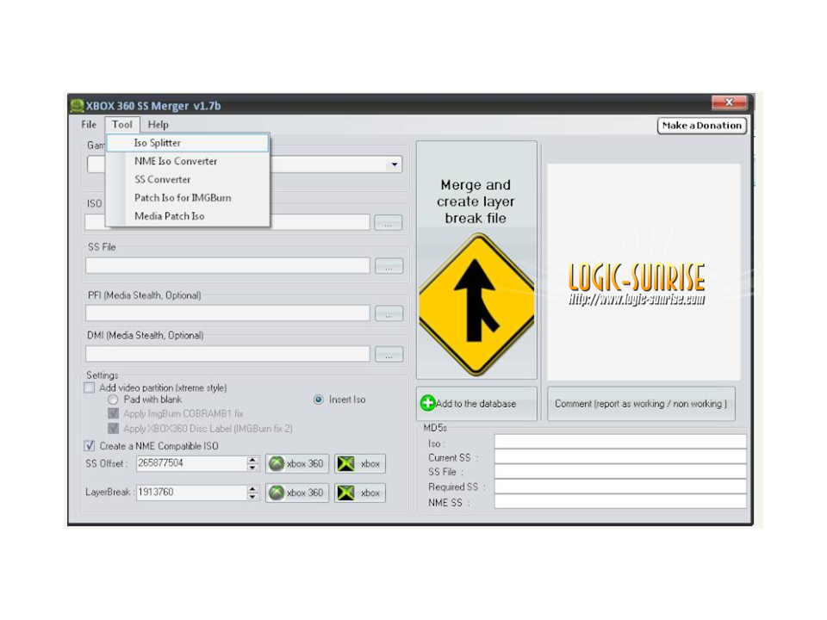Click Add to the database button
Screen dimensions: 827x620
(x=476, y=404)
